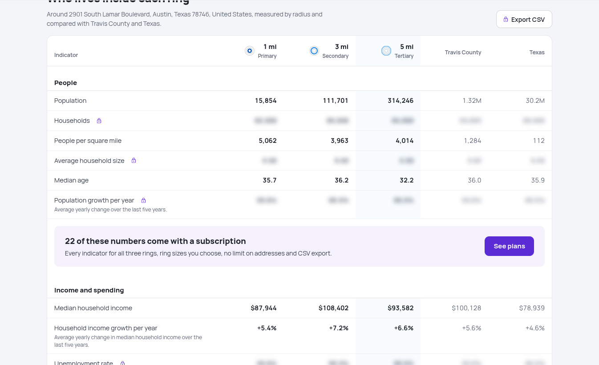Click the 5 mi Tertiary ring icon
The width and height of the screenshot is (599, 365).
coord(386,51)
